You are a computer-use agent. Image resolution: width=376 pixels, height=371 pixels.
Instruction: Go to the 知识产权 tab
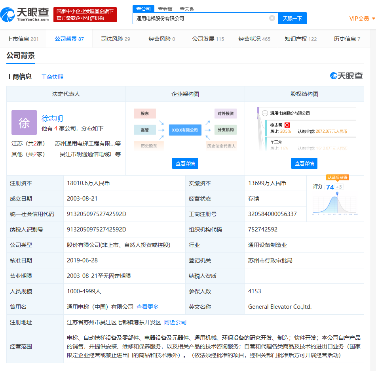(300, 39)
